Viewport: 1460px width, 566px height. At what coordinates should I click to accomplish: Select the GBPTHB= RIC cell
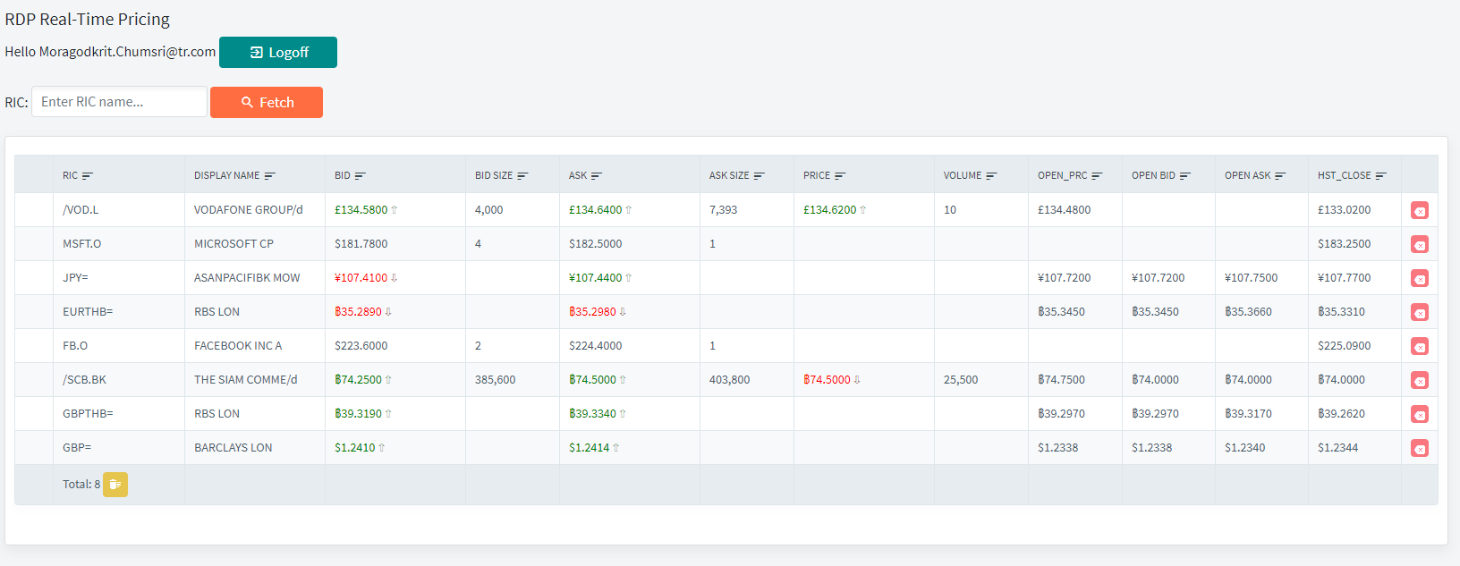[119, 414]
